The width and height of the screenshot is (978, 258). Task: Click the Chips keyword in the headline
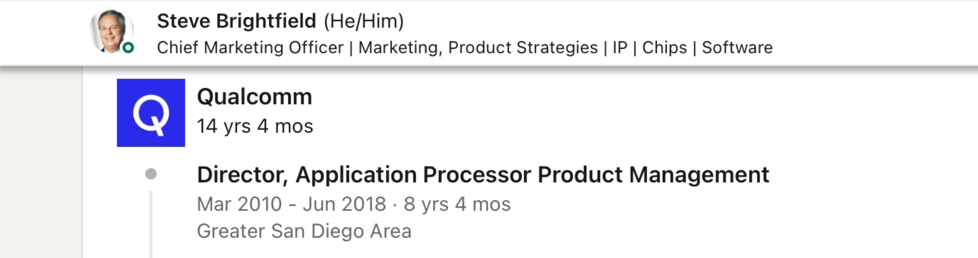[x=664, y=47]
